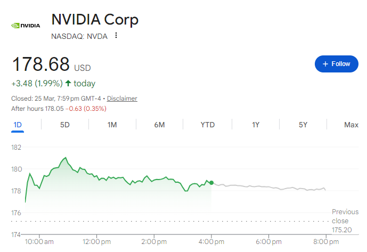Click the green up arrow icon
367x252 pixels.
coord(68,83)
